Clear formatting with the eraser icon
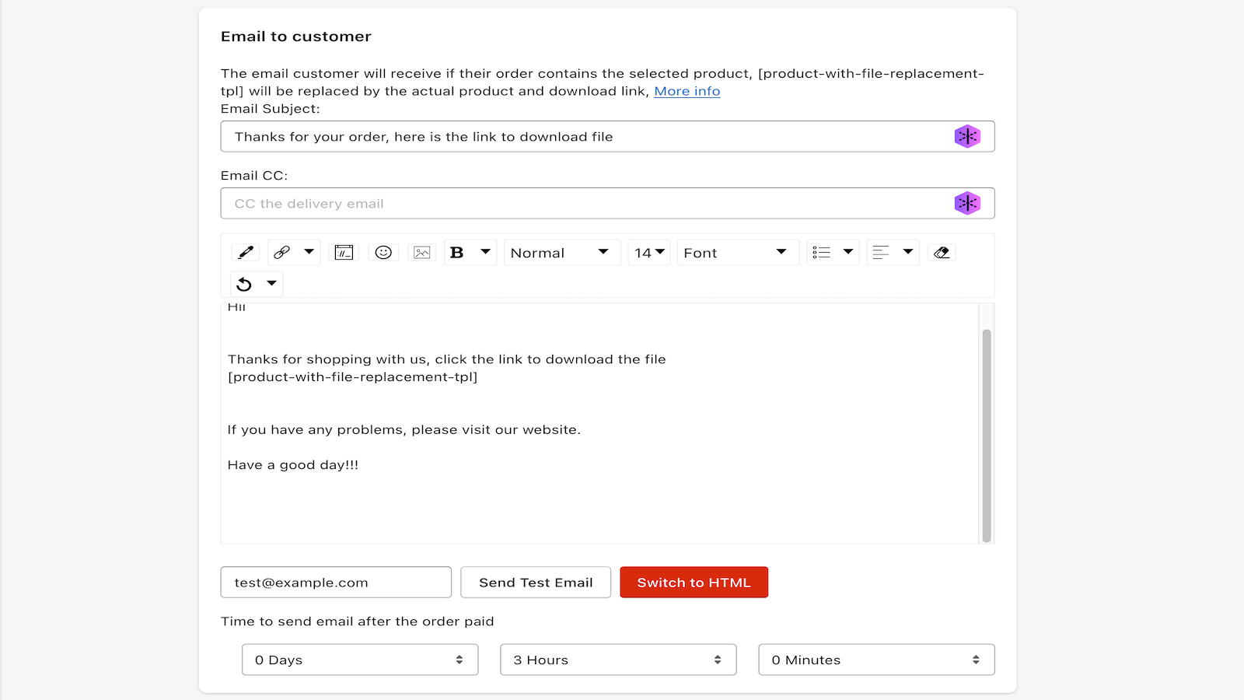Screen dimensions: 1244x700 [941, 252]
